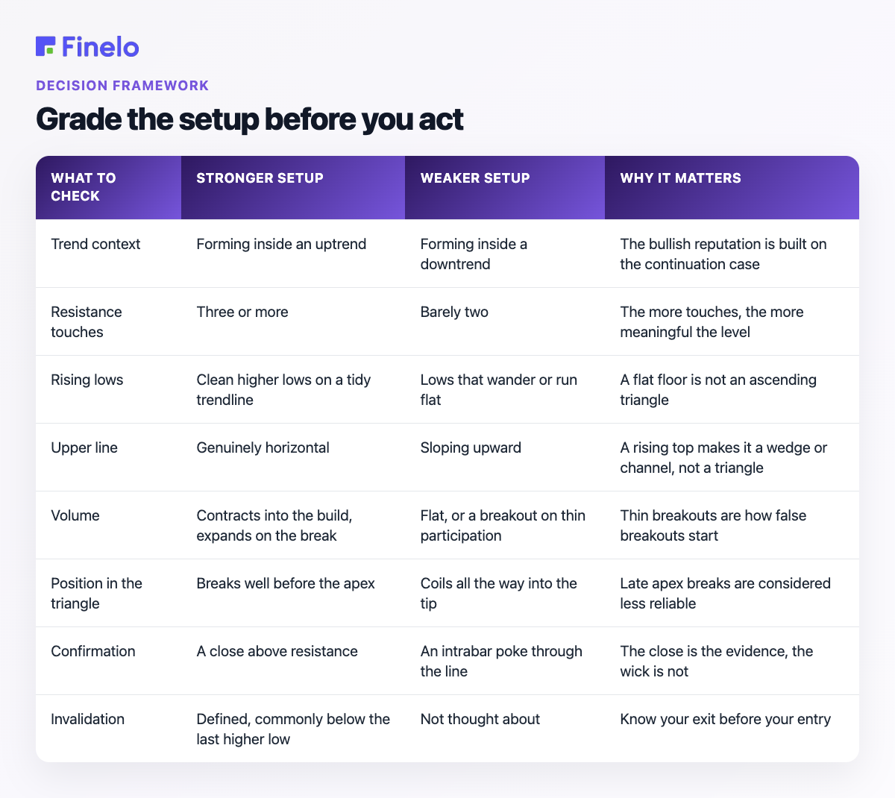Viewport: 895px width, 798px height.
Task: Select the WEAKER SETUP column header
Action: point(475,178)
